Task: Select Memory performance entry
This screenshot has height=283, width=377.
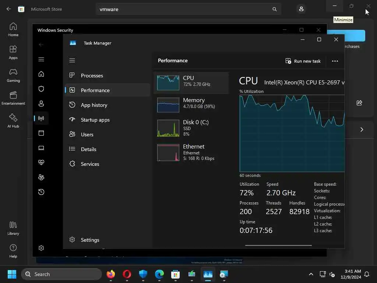Action: tap(191, 105)
